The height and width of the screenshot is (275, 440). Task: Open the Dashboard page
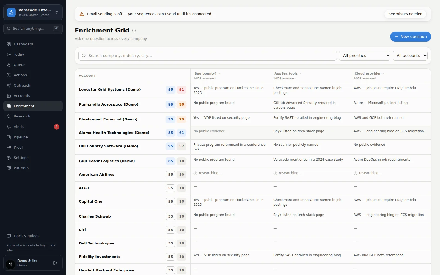[x=33, y=44]
